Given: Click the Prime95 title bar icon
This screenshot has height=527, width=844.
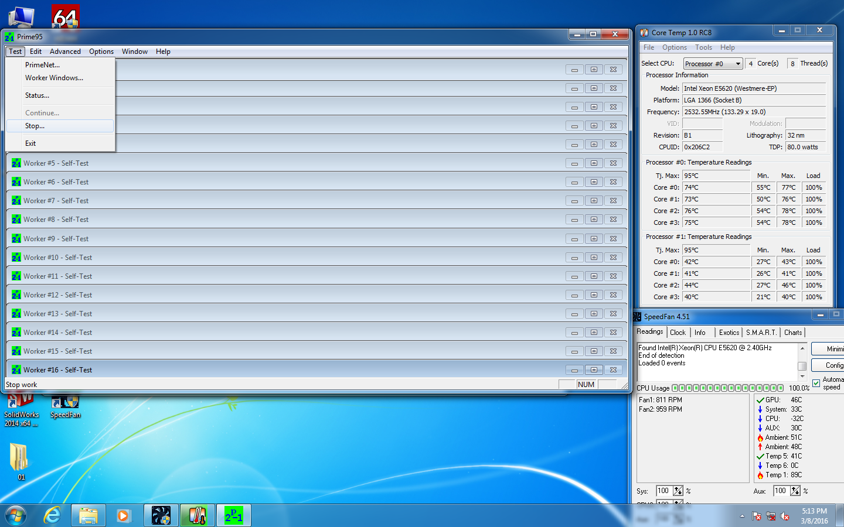Looking at the screenshot, I should [9, 37].
